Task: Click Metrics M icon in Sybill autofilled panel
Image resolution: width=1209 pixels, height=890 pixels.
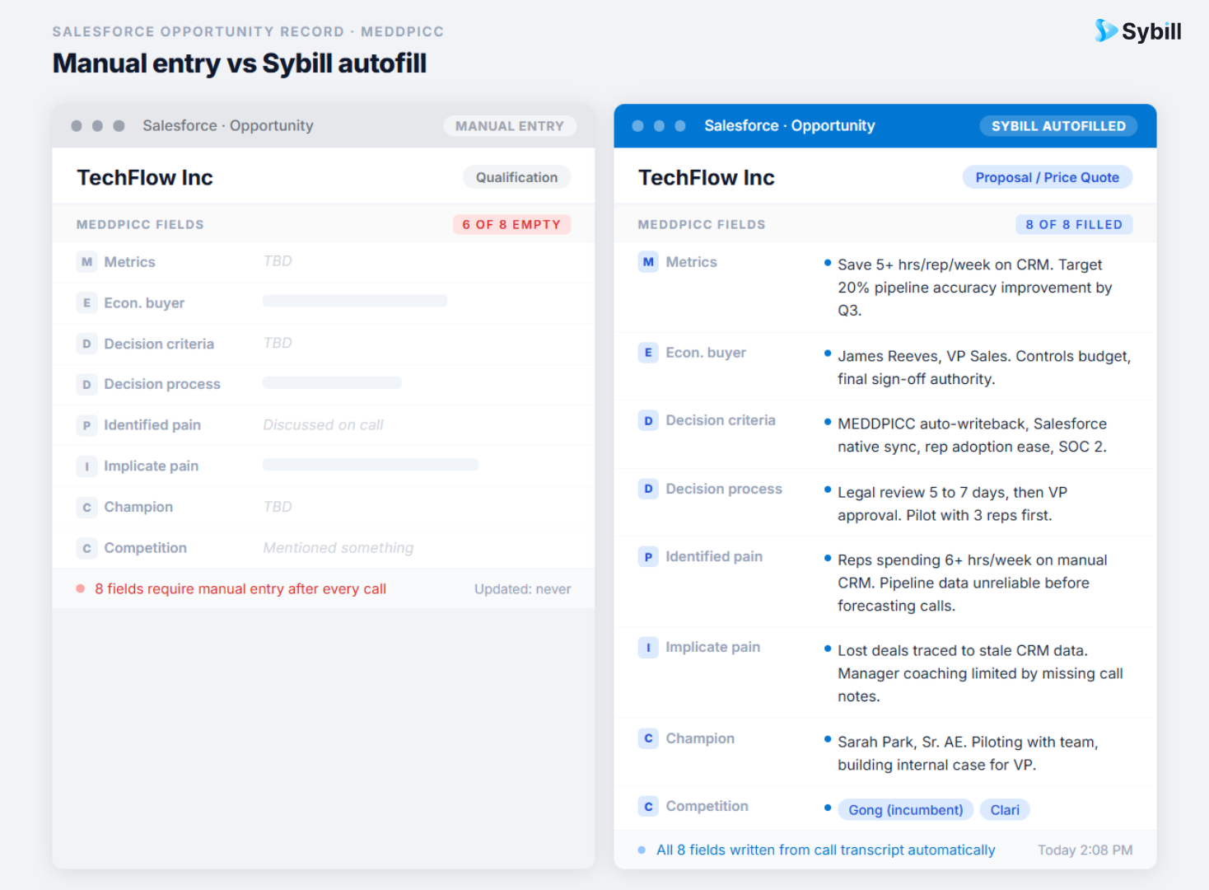Action: (648, 262)
